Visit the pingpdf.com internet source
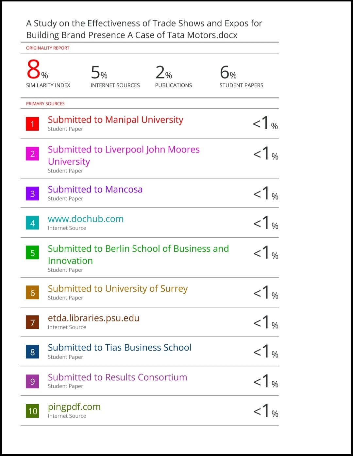Image resolution: width=353 pixels, height=456 pixels. click(74, 407)
